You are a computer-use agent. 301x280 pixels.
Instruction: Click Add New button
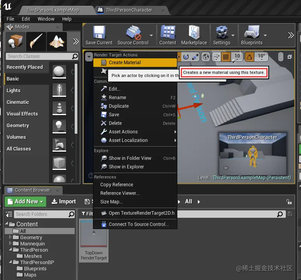pos(26,201)
